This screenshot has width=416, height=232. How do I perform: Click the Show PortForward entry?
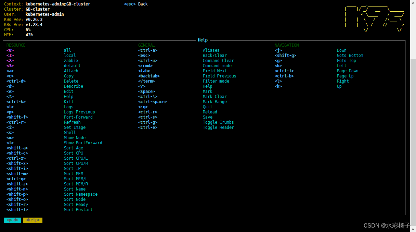click(83, 143)
